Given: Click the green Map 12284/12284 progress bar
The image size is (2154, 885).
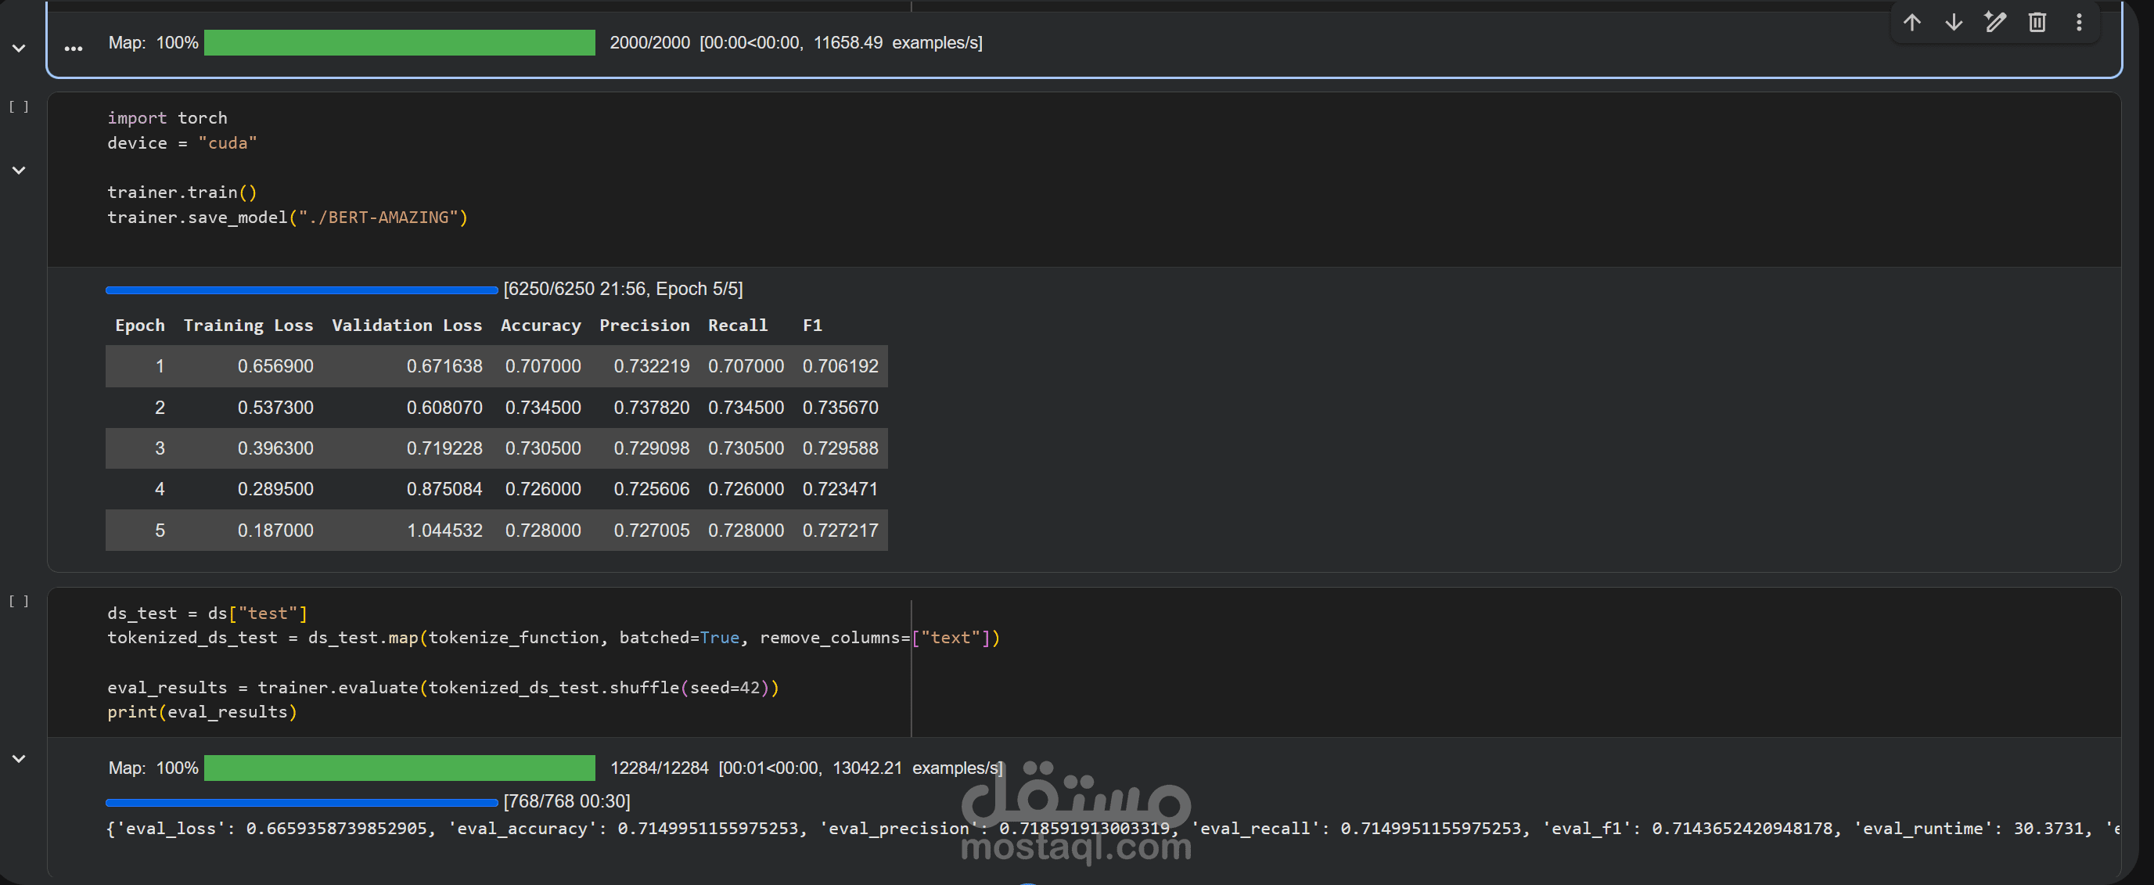Looking at the screenshot, I should pos(399,768).
